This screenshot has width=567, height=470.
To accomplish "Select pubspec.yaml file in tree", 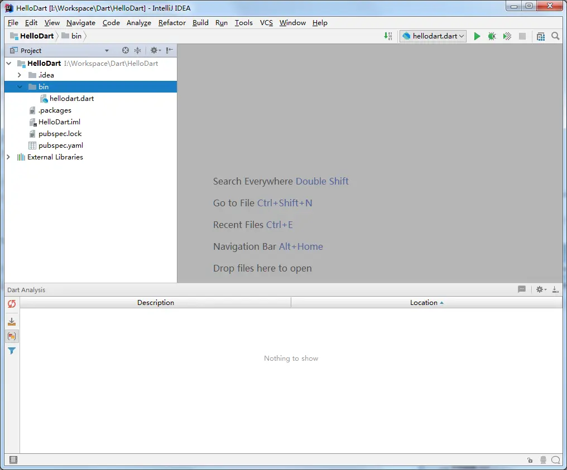I will 61,146.
